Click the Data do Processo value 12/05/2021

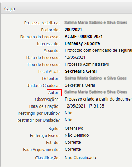(x=75, y=57)
